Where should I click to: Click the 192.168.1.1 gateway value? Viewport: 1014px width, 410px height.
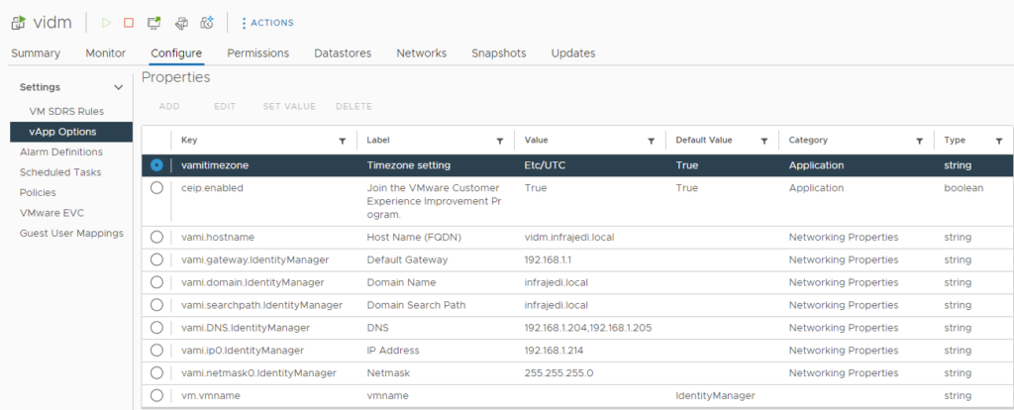pyautogui.click(x=546, y=260)
